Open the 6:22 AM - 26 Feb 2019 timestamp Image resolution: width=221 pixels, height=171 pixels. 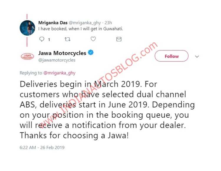point(42,147)
